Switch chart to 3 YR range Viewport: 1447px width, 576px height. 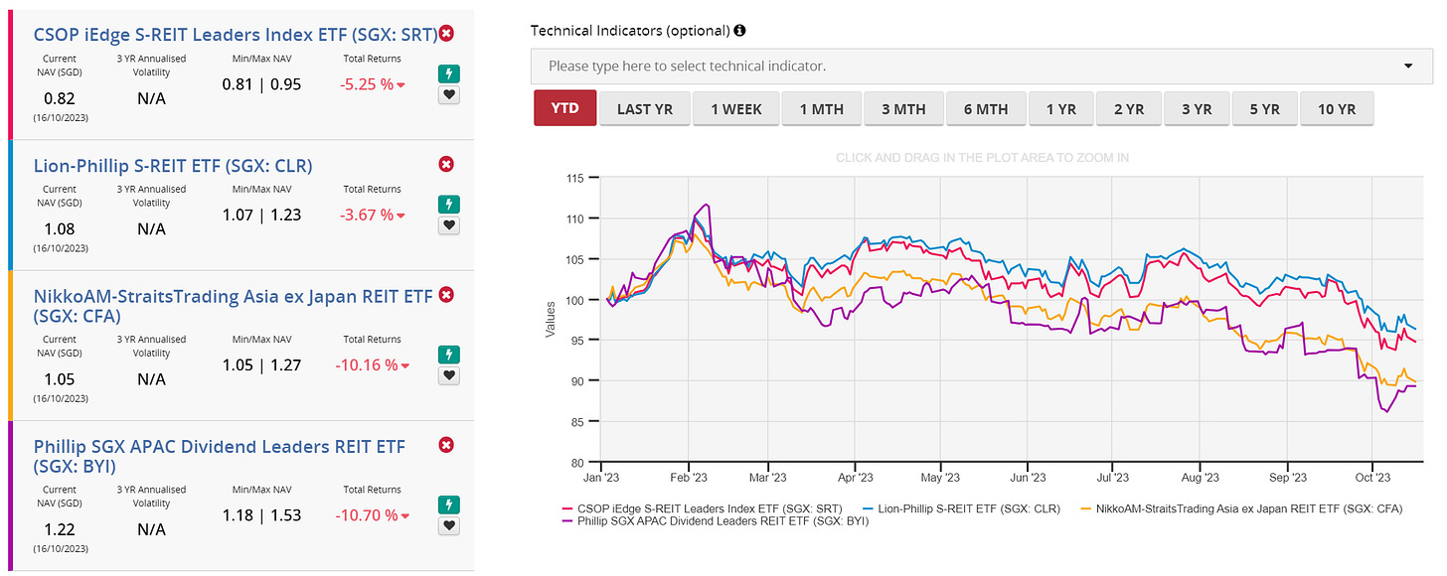tap(1197, 109)
